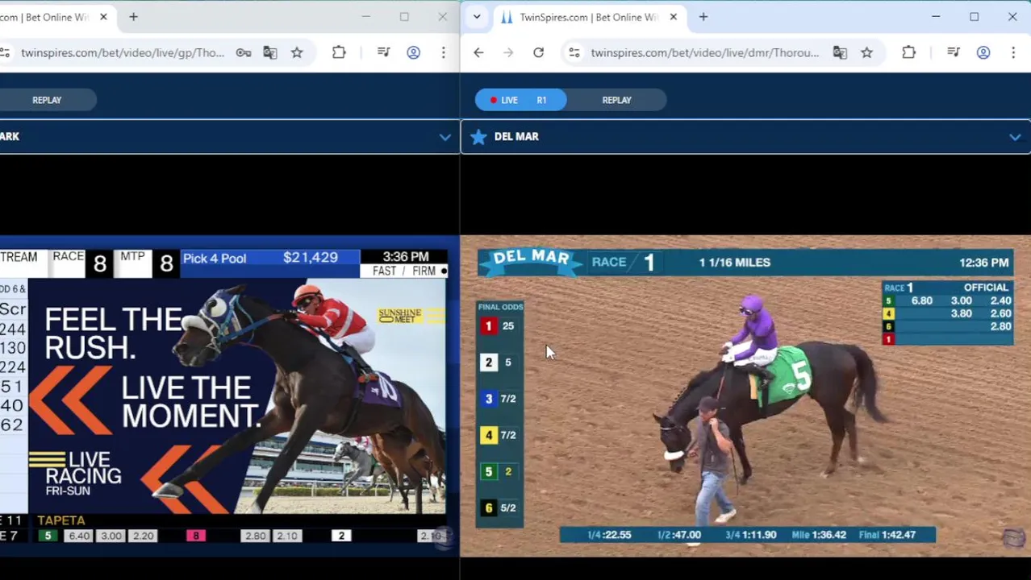Open media controls in the left browser window

pyautogui.click(x=383, y=52)
